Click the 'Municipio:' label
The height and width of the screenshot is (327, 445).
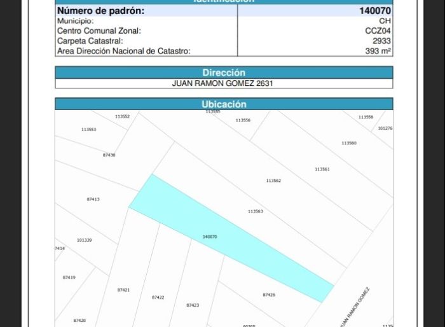click(76, 21)
